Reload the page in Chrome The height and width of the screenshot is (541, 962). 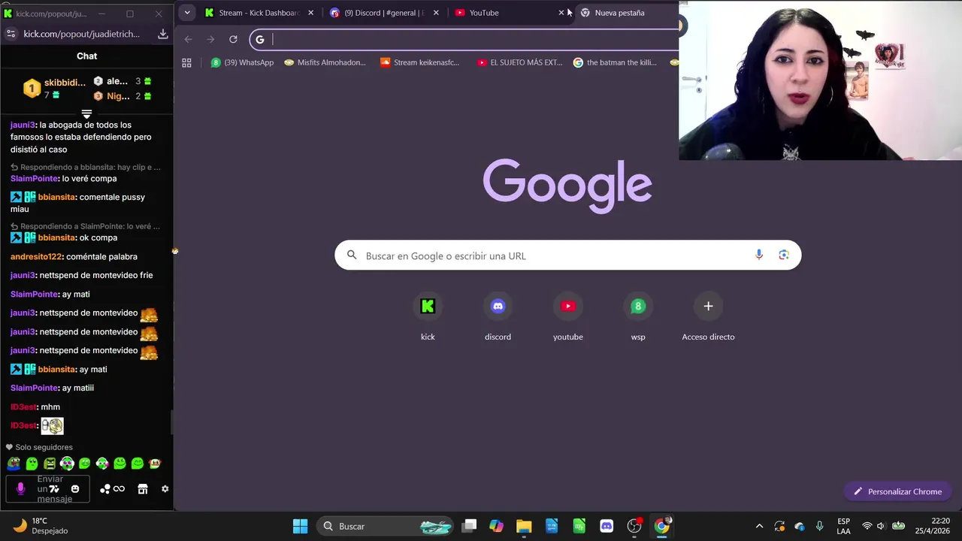point(233,39)
